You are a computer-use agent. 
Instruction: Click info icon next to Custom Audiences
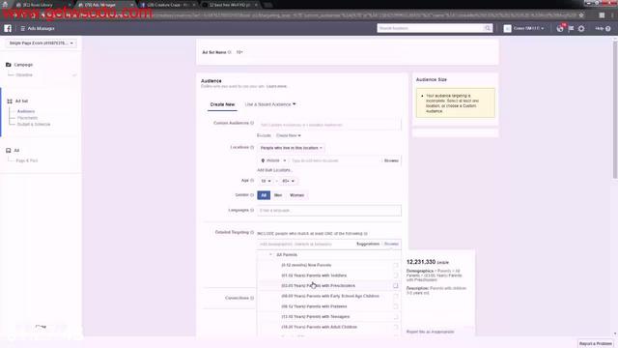coord(252,123)
